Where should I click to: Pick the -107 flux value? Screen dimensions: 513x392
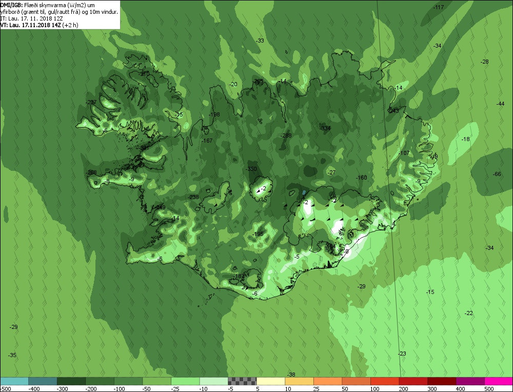point(404,153)
